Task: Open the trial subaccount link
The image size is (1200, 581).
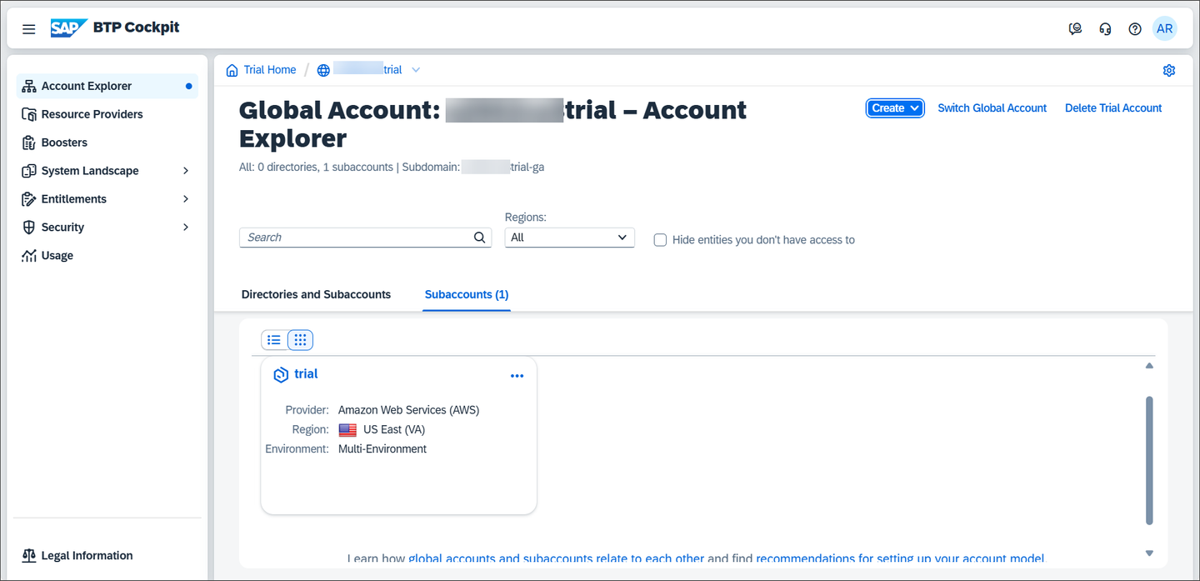Action: pos(306,374)
